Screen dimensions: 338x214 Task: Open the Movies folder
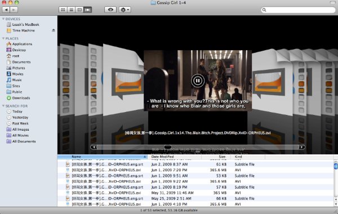point(15,74)
